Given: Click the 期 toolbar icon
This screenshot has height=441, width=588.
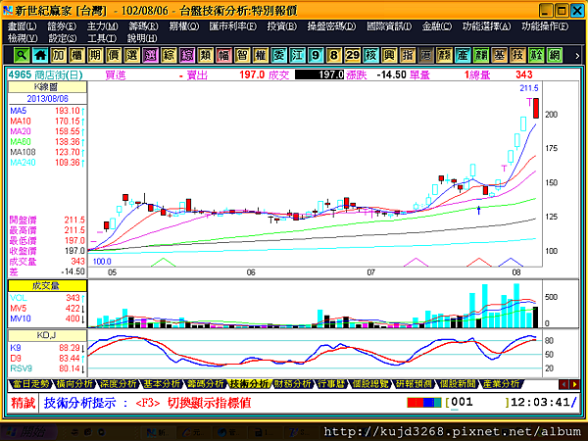Looking at the screenshot, I should coord(95,56).
